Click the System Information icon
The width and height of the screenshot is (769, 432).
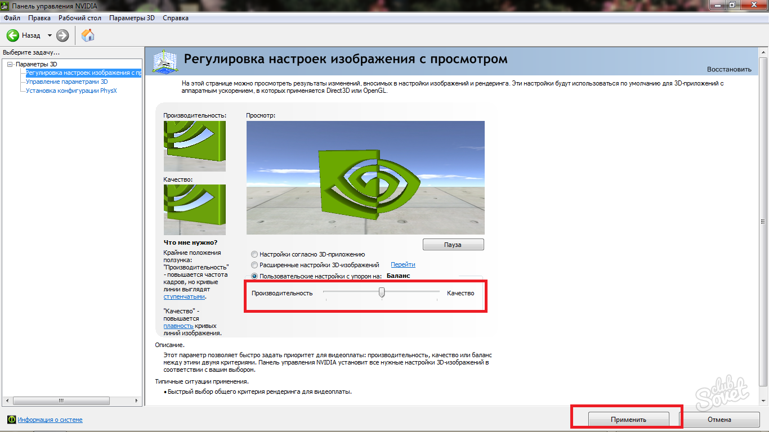[x=11, y=420]
